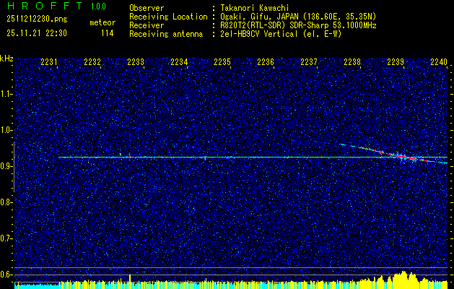Click the 2235 time axis marker
This screenshot has width=454, height=289.
[x=222, y=62]
